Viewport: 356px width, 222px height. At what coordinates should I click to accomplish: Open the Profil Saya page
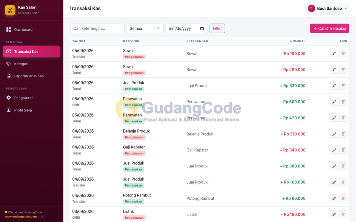[32, 110]
